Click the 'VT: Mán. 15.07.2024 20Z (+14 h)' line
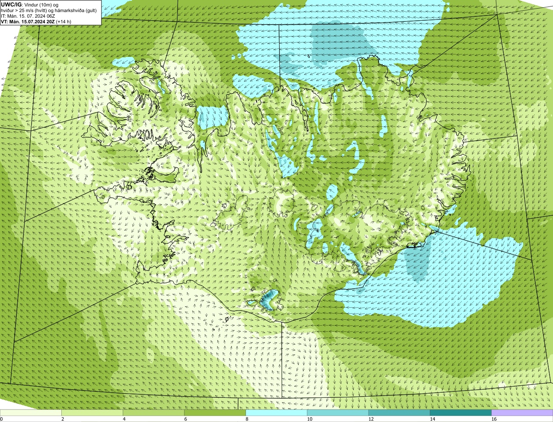This screenshot has height=422, width=553. pos(36,21)
